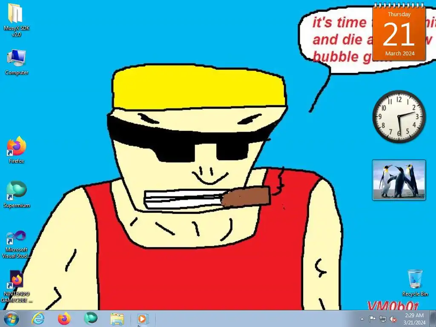The width and height of the screenshot is (436, 327).
Task: Open Windows Media Player from the taskbar
Action: (x=143, y=318)
